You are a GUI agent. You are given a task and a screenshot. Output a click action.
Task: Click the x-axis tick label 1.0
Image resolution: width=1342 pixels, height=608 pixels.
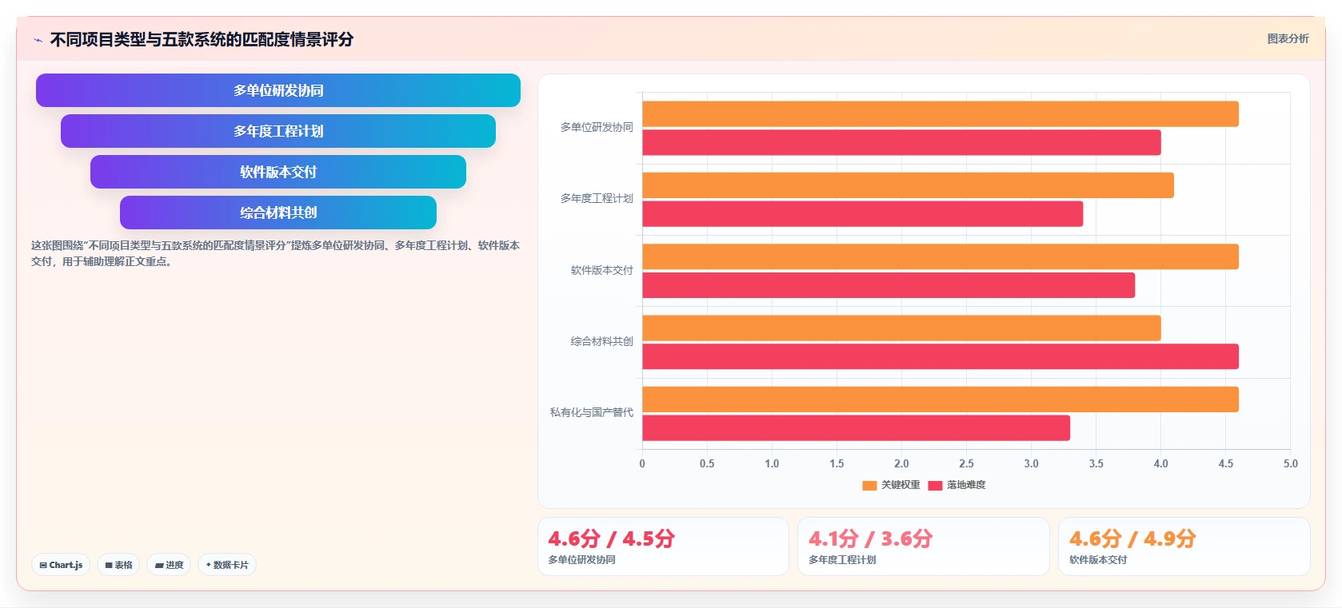[772, 463]
